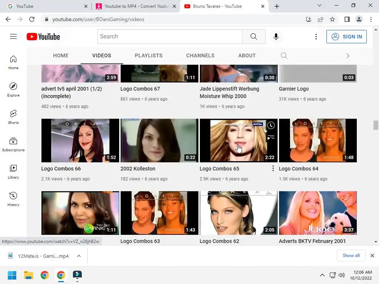Open the 2002 Kolleston thumbnail

(x=159, y=140)
